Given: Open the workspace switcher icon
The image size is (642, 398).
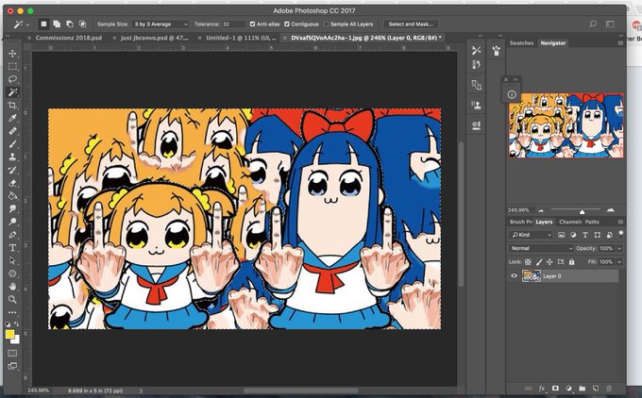Looking at the screenshot, I should pyautogui.click(x=610, y=25).
